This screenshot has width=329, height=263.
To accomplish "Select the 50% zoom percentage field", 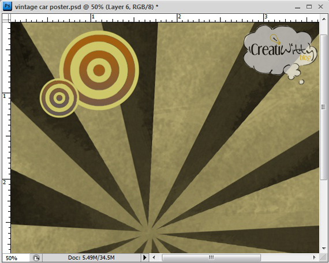I will click(x=16, y=258).
